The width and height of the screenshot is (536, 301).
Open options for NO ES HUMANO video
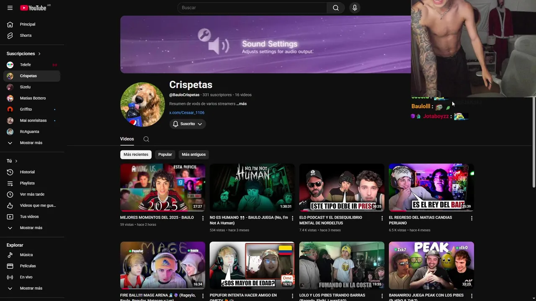tap(292, 218)
